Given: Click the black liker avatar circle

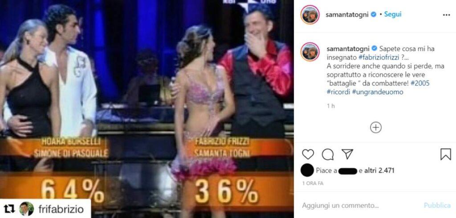Looking at the screenshot, I should tap(307, 170).
